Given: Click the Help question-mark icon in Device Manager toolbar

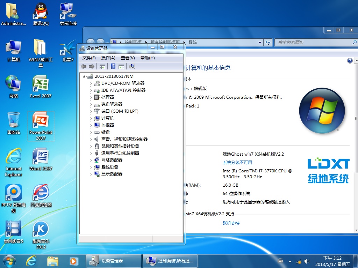Looking at the screenshot, I should click(113, 66).
